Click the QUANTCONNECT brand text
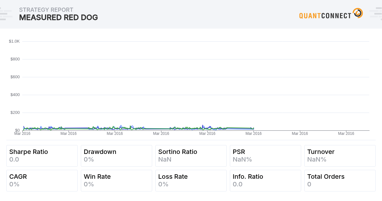 point(325,16)
